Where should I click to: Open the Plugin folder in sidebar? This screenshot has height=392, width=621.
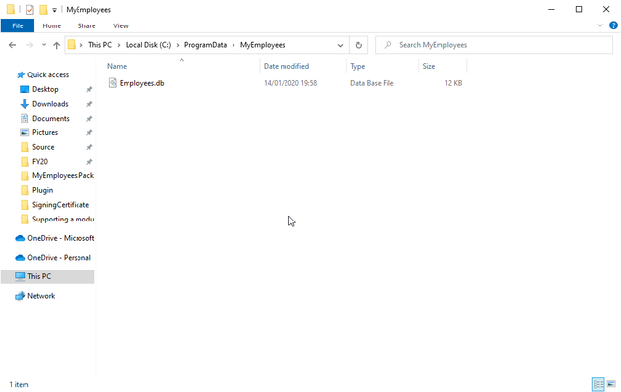[42, 190]
